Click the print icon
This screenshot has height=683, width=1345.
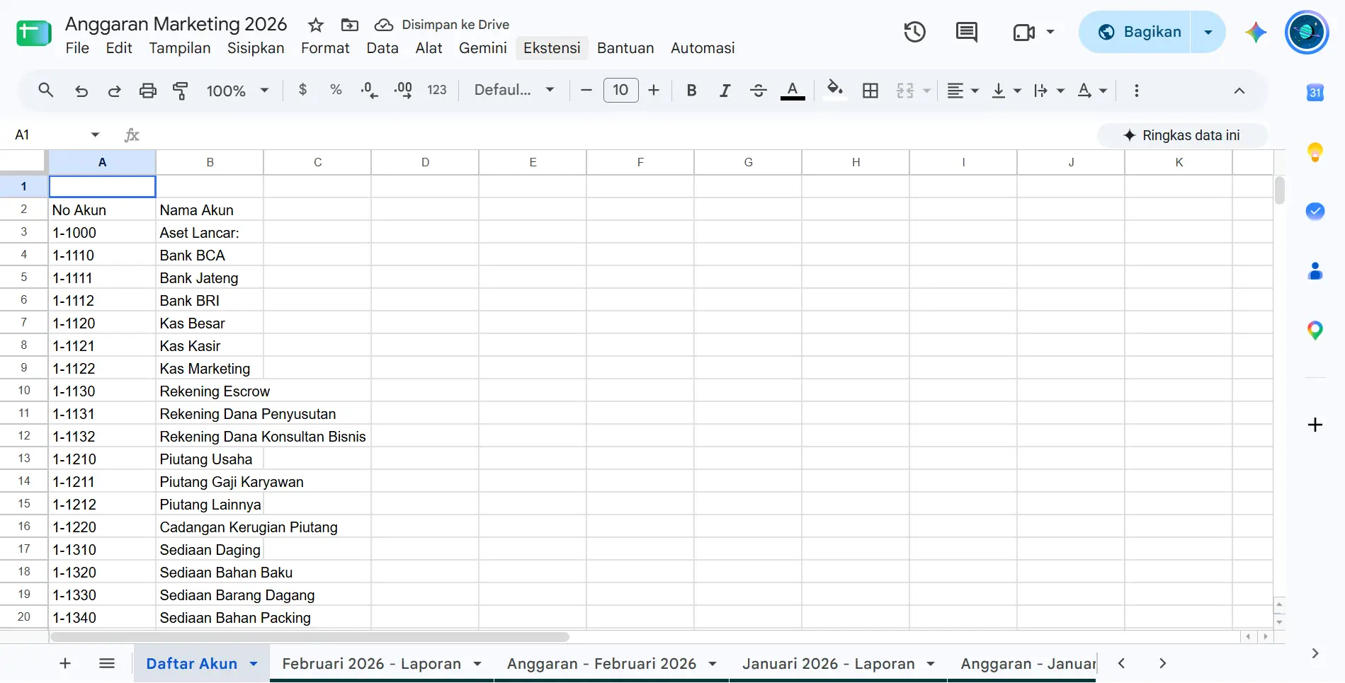pos(147,91)
